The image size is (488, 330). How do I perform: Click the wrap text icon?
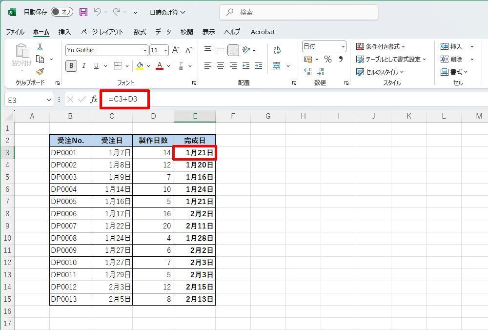click(x=277, y=50)
